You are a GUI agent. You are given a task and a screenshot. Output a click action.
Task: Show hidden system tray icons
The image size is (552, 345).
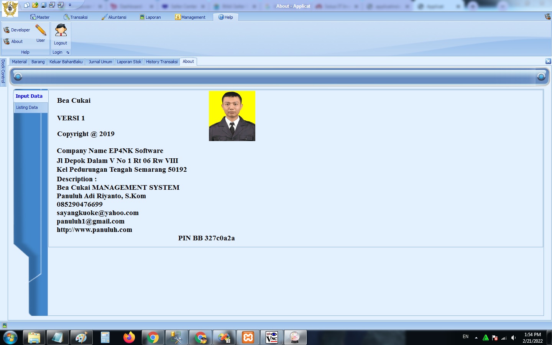[476, 338]
